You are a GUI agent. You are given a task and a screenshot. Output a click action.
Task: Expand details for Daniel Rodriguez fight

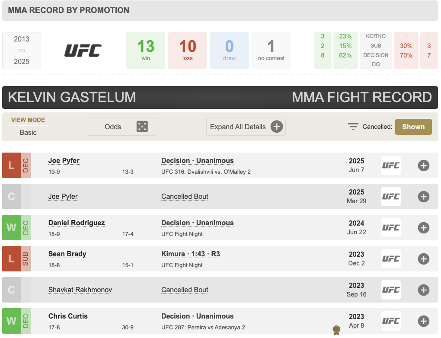pos(424,227)
